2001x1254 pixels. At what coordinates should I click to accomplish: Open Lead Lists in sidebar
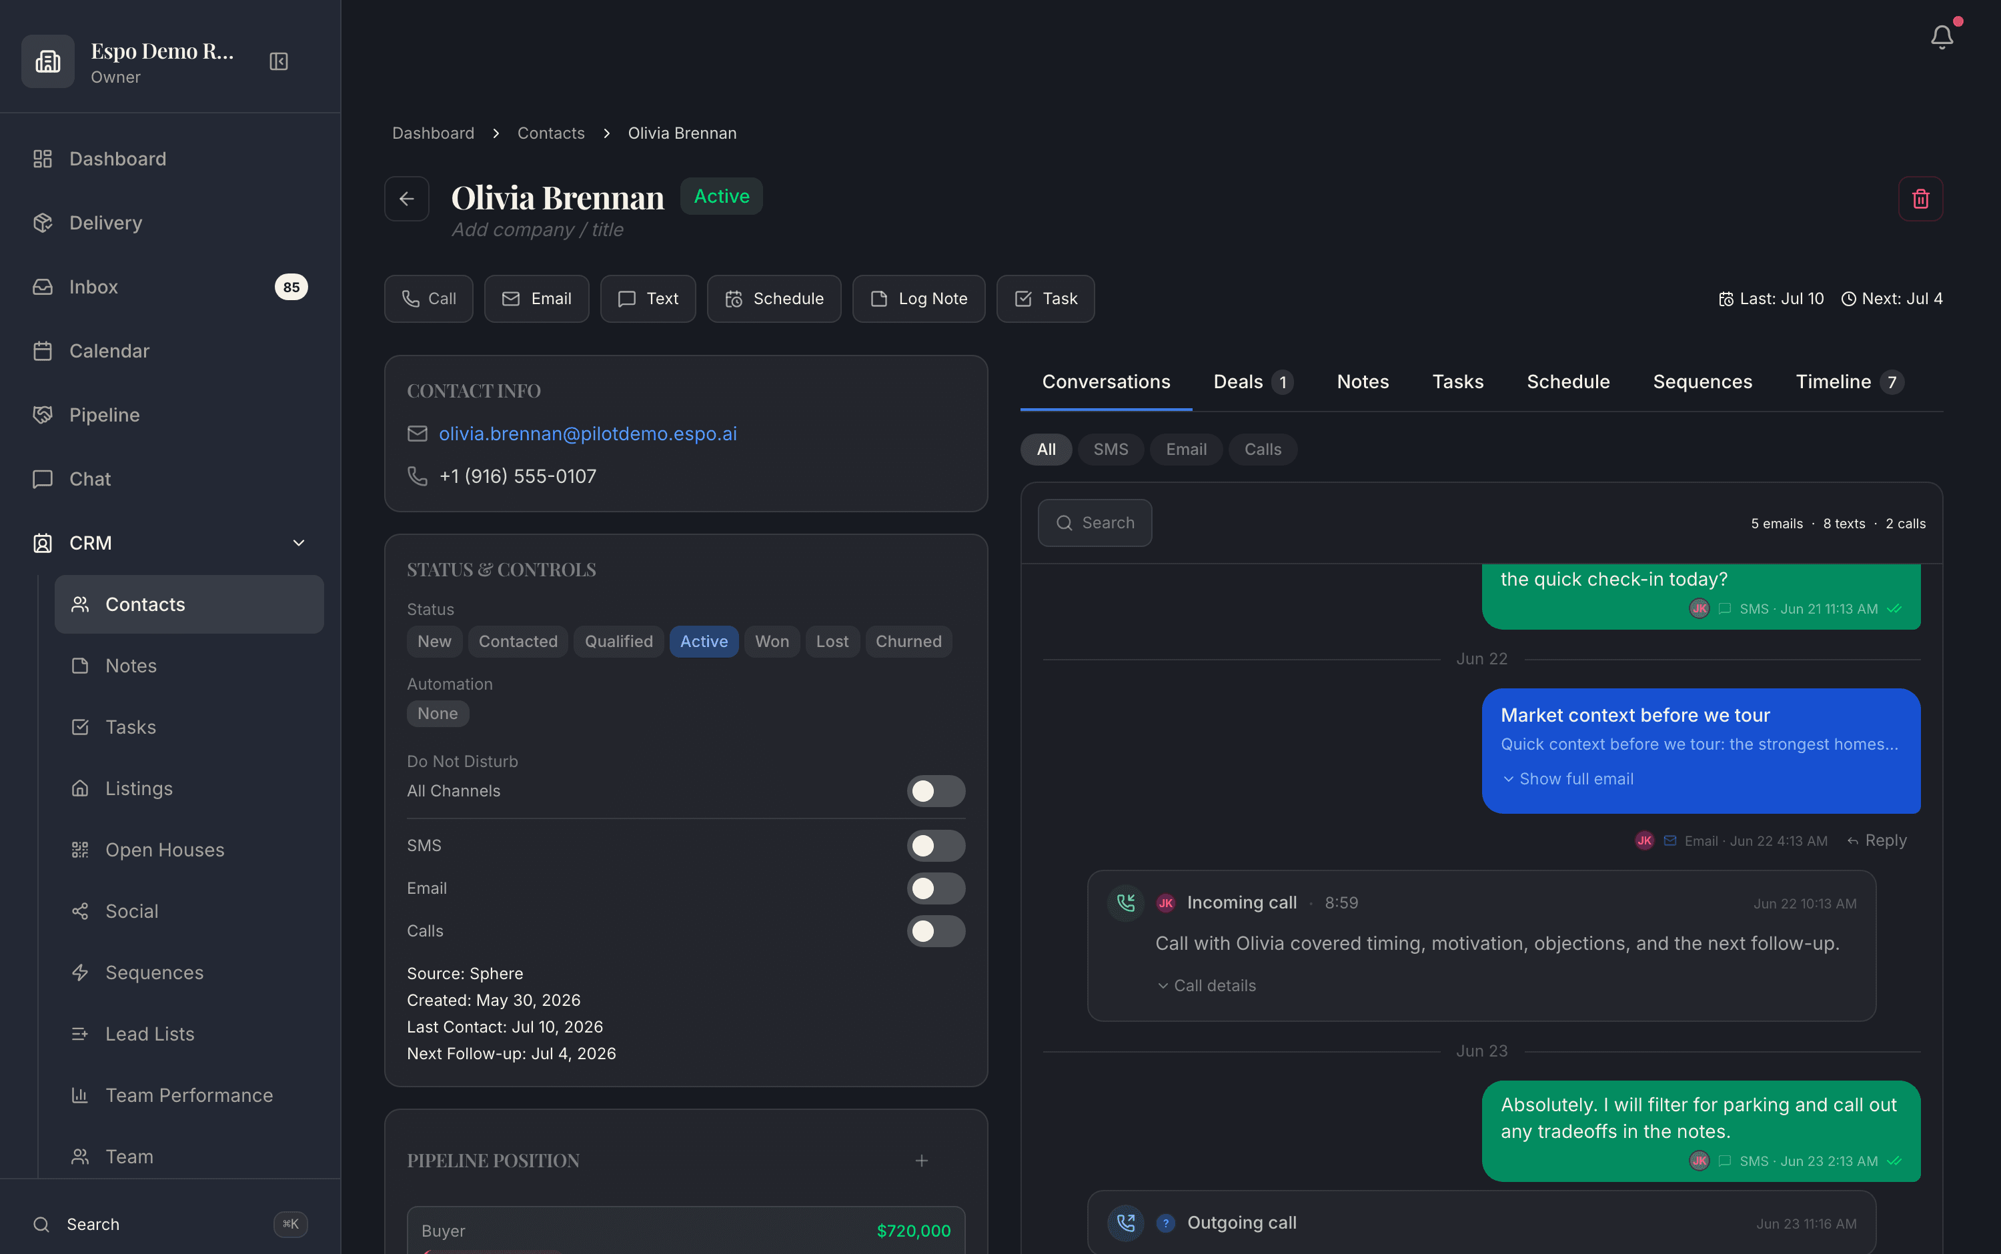[x=189, y=1033]
